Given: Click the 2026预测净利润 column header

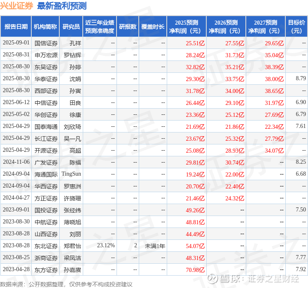Looking at the screenshot, I should (x=226, y=27).
